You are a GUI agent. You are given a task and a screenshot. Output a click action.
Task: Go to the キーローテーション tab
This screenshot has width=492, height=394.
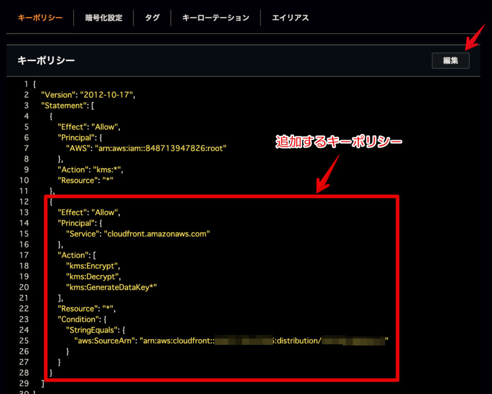click(216, 18)
